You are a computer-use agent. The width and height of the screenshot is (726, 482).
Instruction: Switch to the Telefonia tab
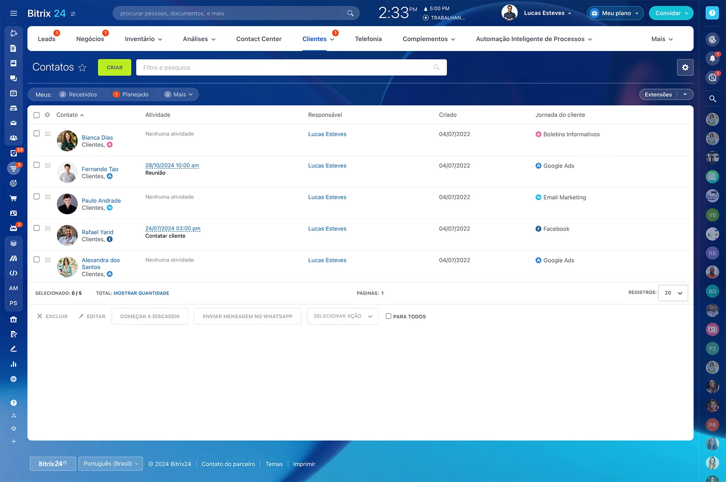tap(368, 39)
